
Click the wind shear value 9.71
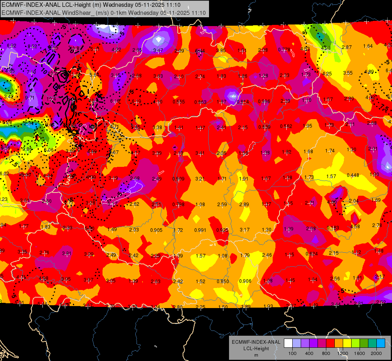30,98
